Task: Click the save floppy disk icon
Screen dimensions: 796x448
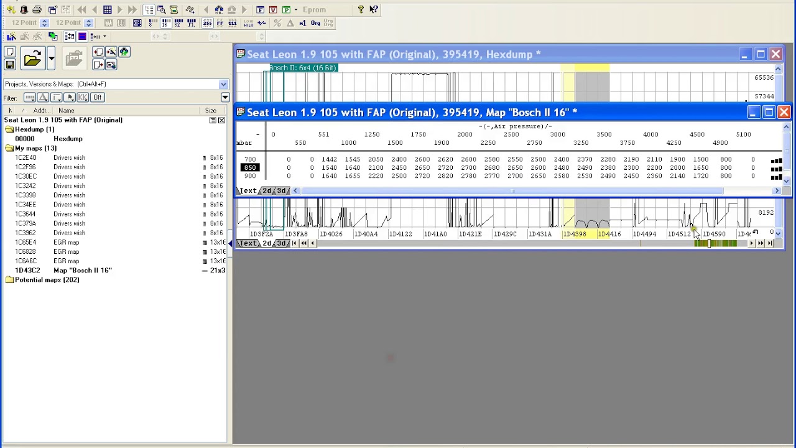Action: [x=10, y=65]
